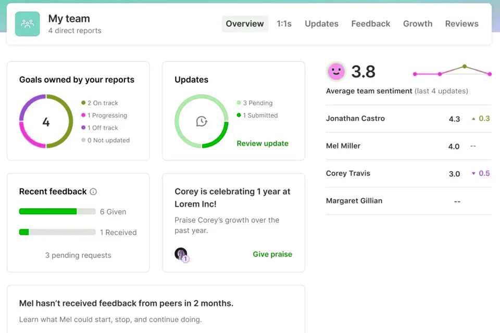
Task: Click Mel Miller's 4.0 score
Action: pos(454,146)
